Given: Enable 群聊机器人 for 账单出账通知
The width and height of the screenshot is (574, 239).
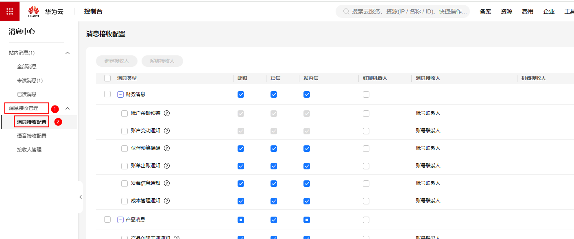Looking at the screenshot, I should (x=366, y=166).
